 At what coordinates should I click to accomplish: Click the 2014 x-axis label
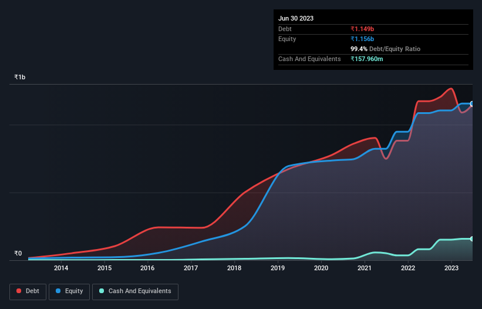coord(61,268)
